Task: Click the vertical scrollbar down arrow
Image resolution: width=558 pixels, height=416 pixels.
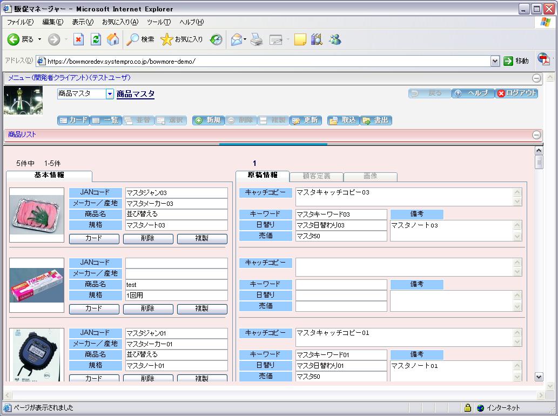Action: pos(538,377)
